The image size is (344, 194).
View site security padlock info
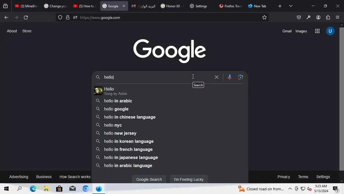(68, 18)
